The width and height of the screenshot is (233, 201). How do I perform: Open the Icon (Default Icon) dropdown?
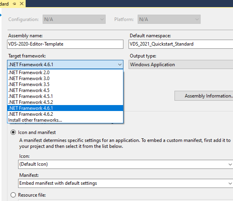(x=125, y=164)
